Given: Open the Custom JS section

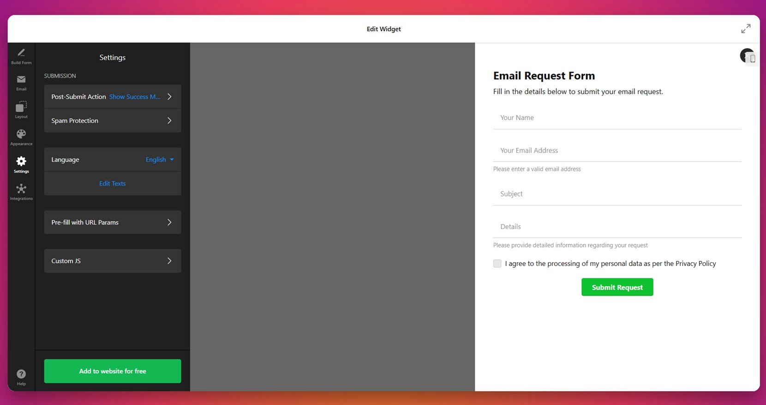Looking at the screenshot, I should click(113, 261).
